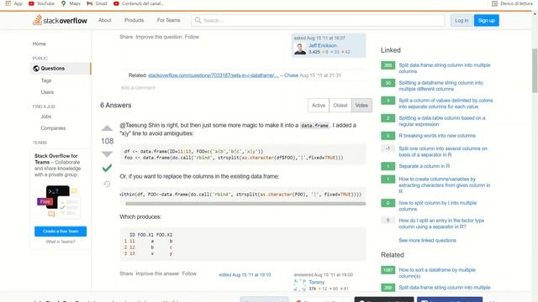This screenshot has height=302, width=538.
Task: Open the edited Aug 15 '11 revision link
Action: coord(245,274)
